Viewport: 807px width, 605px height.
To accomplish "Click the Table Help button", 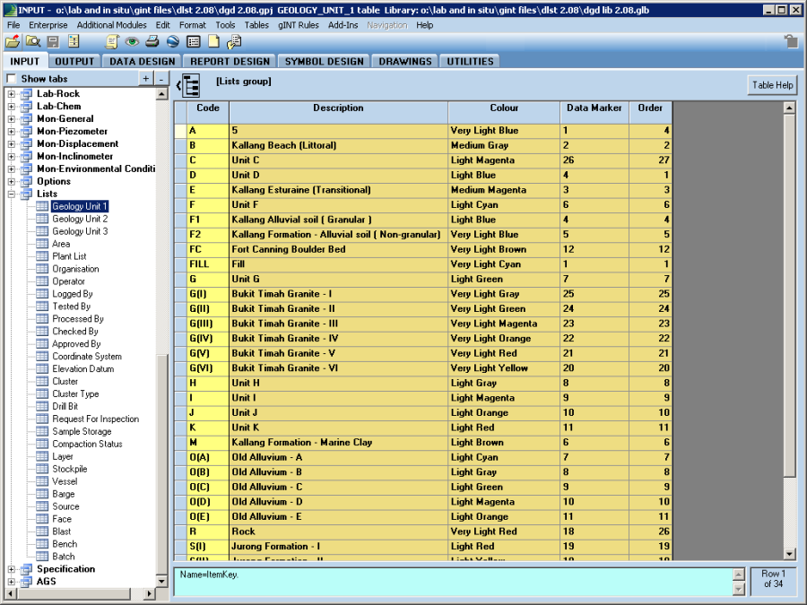I will pyautogui.click(x=772, y=85).
